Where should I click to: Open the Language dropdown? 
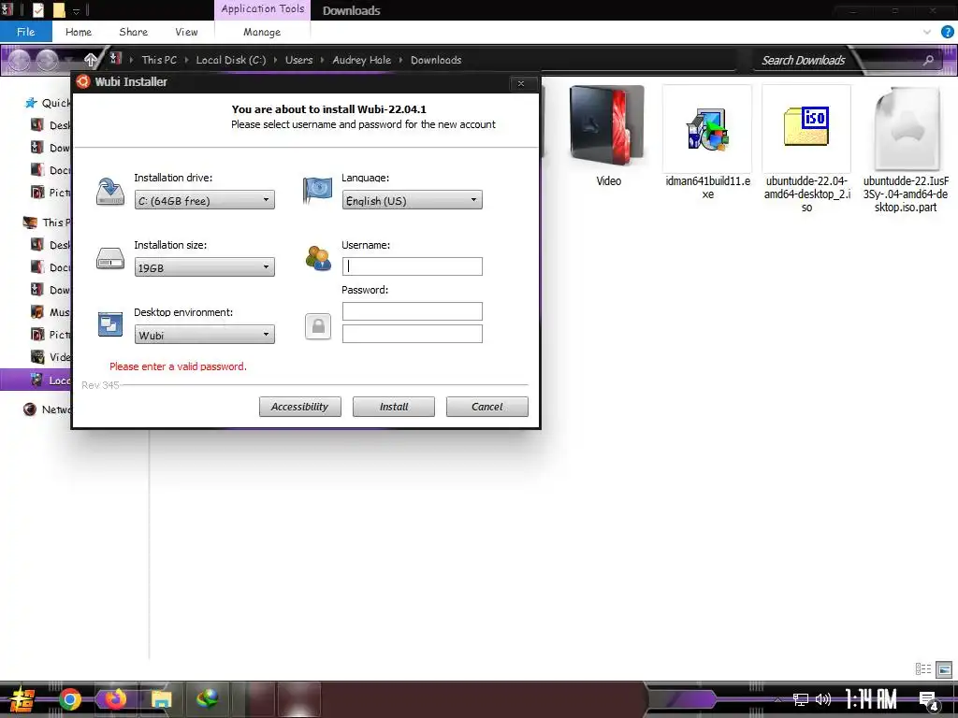412,200
